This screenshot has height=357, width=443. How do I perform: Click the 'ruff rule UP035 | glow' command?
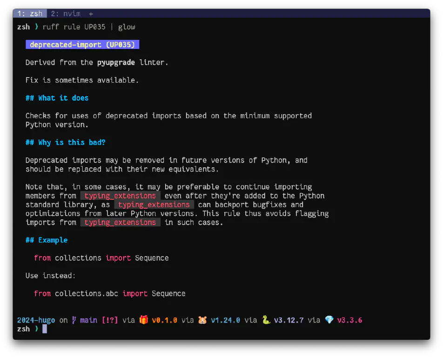89,27
